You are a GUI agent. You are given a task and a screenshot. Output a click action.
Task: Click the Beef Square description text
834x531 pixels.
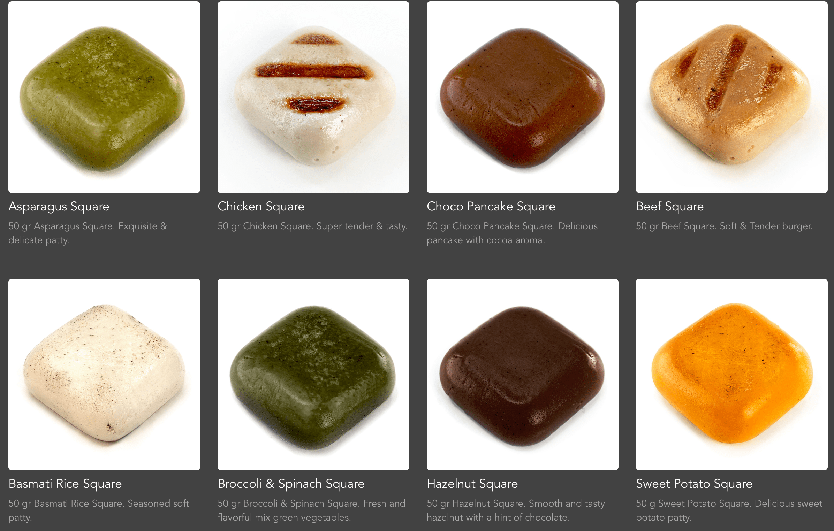[x=724, y=226]
